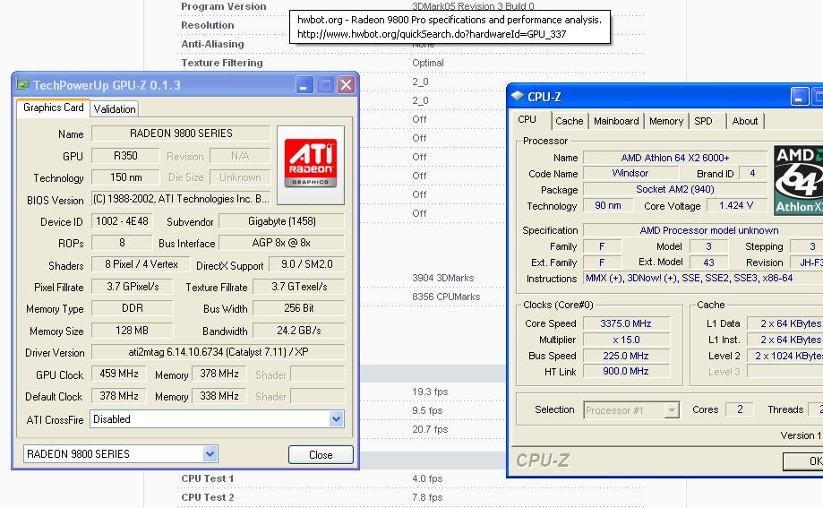Screen dimensions: 823x508
Task: Open the Memory tab in CPU-Z
Action: click(x=665, y=121)
